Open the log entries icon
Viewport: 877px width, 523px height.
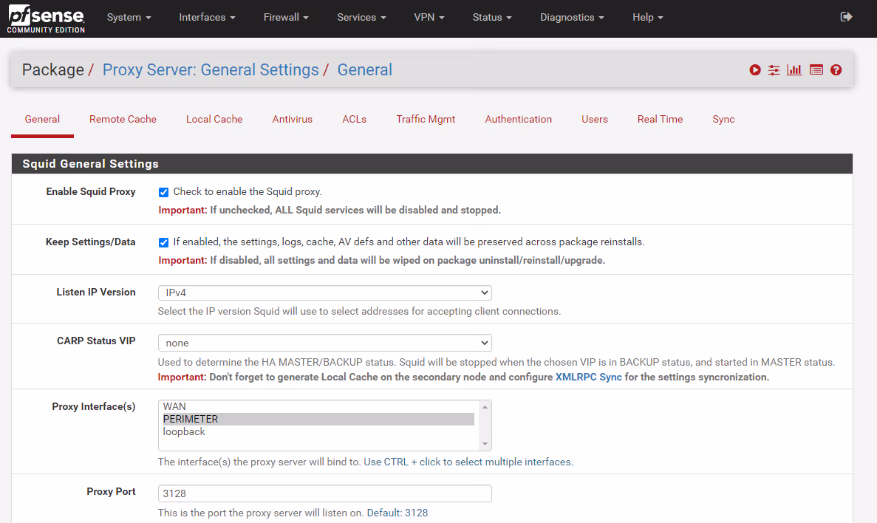pyautogui.click(x=816, y=70)
